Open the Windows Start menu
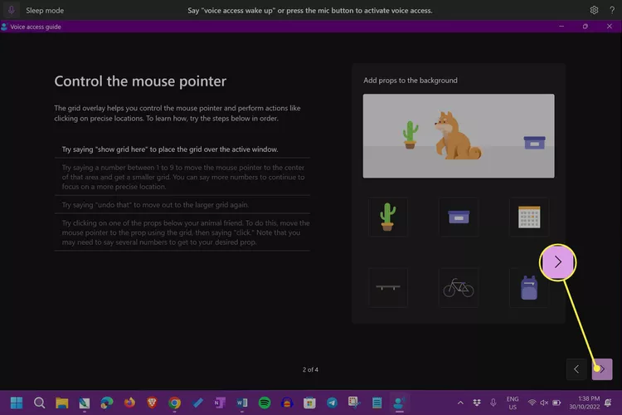The height and width of the screenshot is (415, 622). [x=17, y=403]
